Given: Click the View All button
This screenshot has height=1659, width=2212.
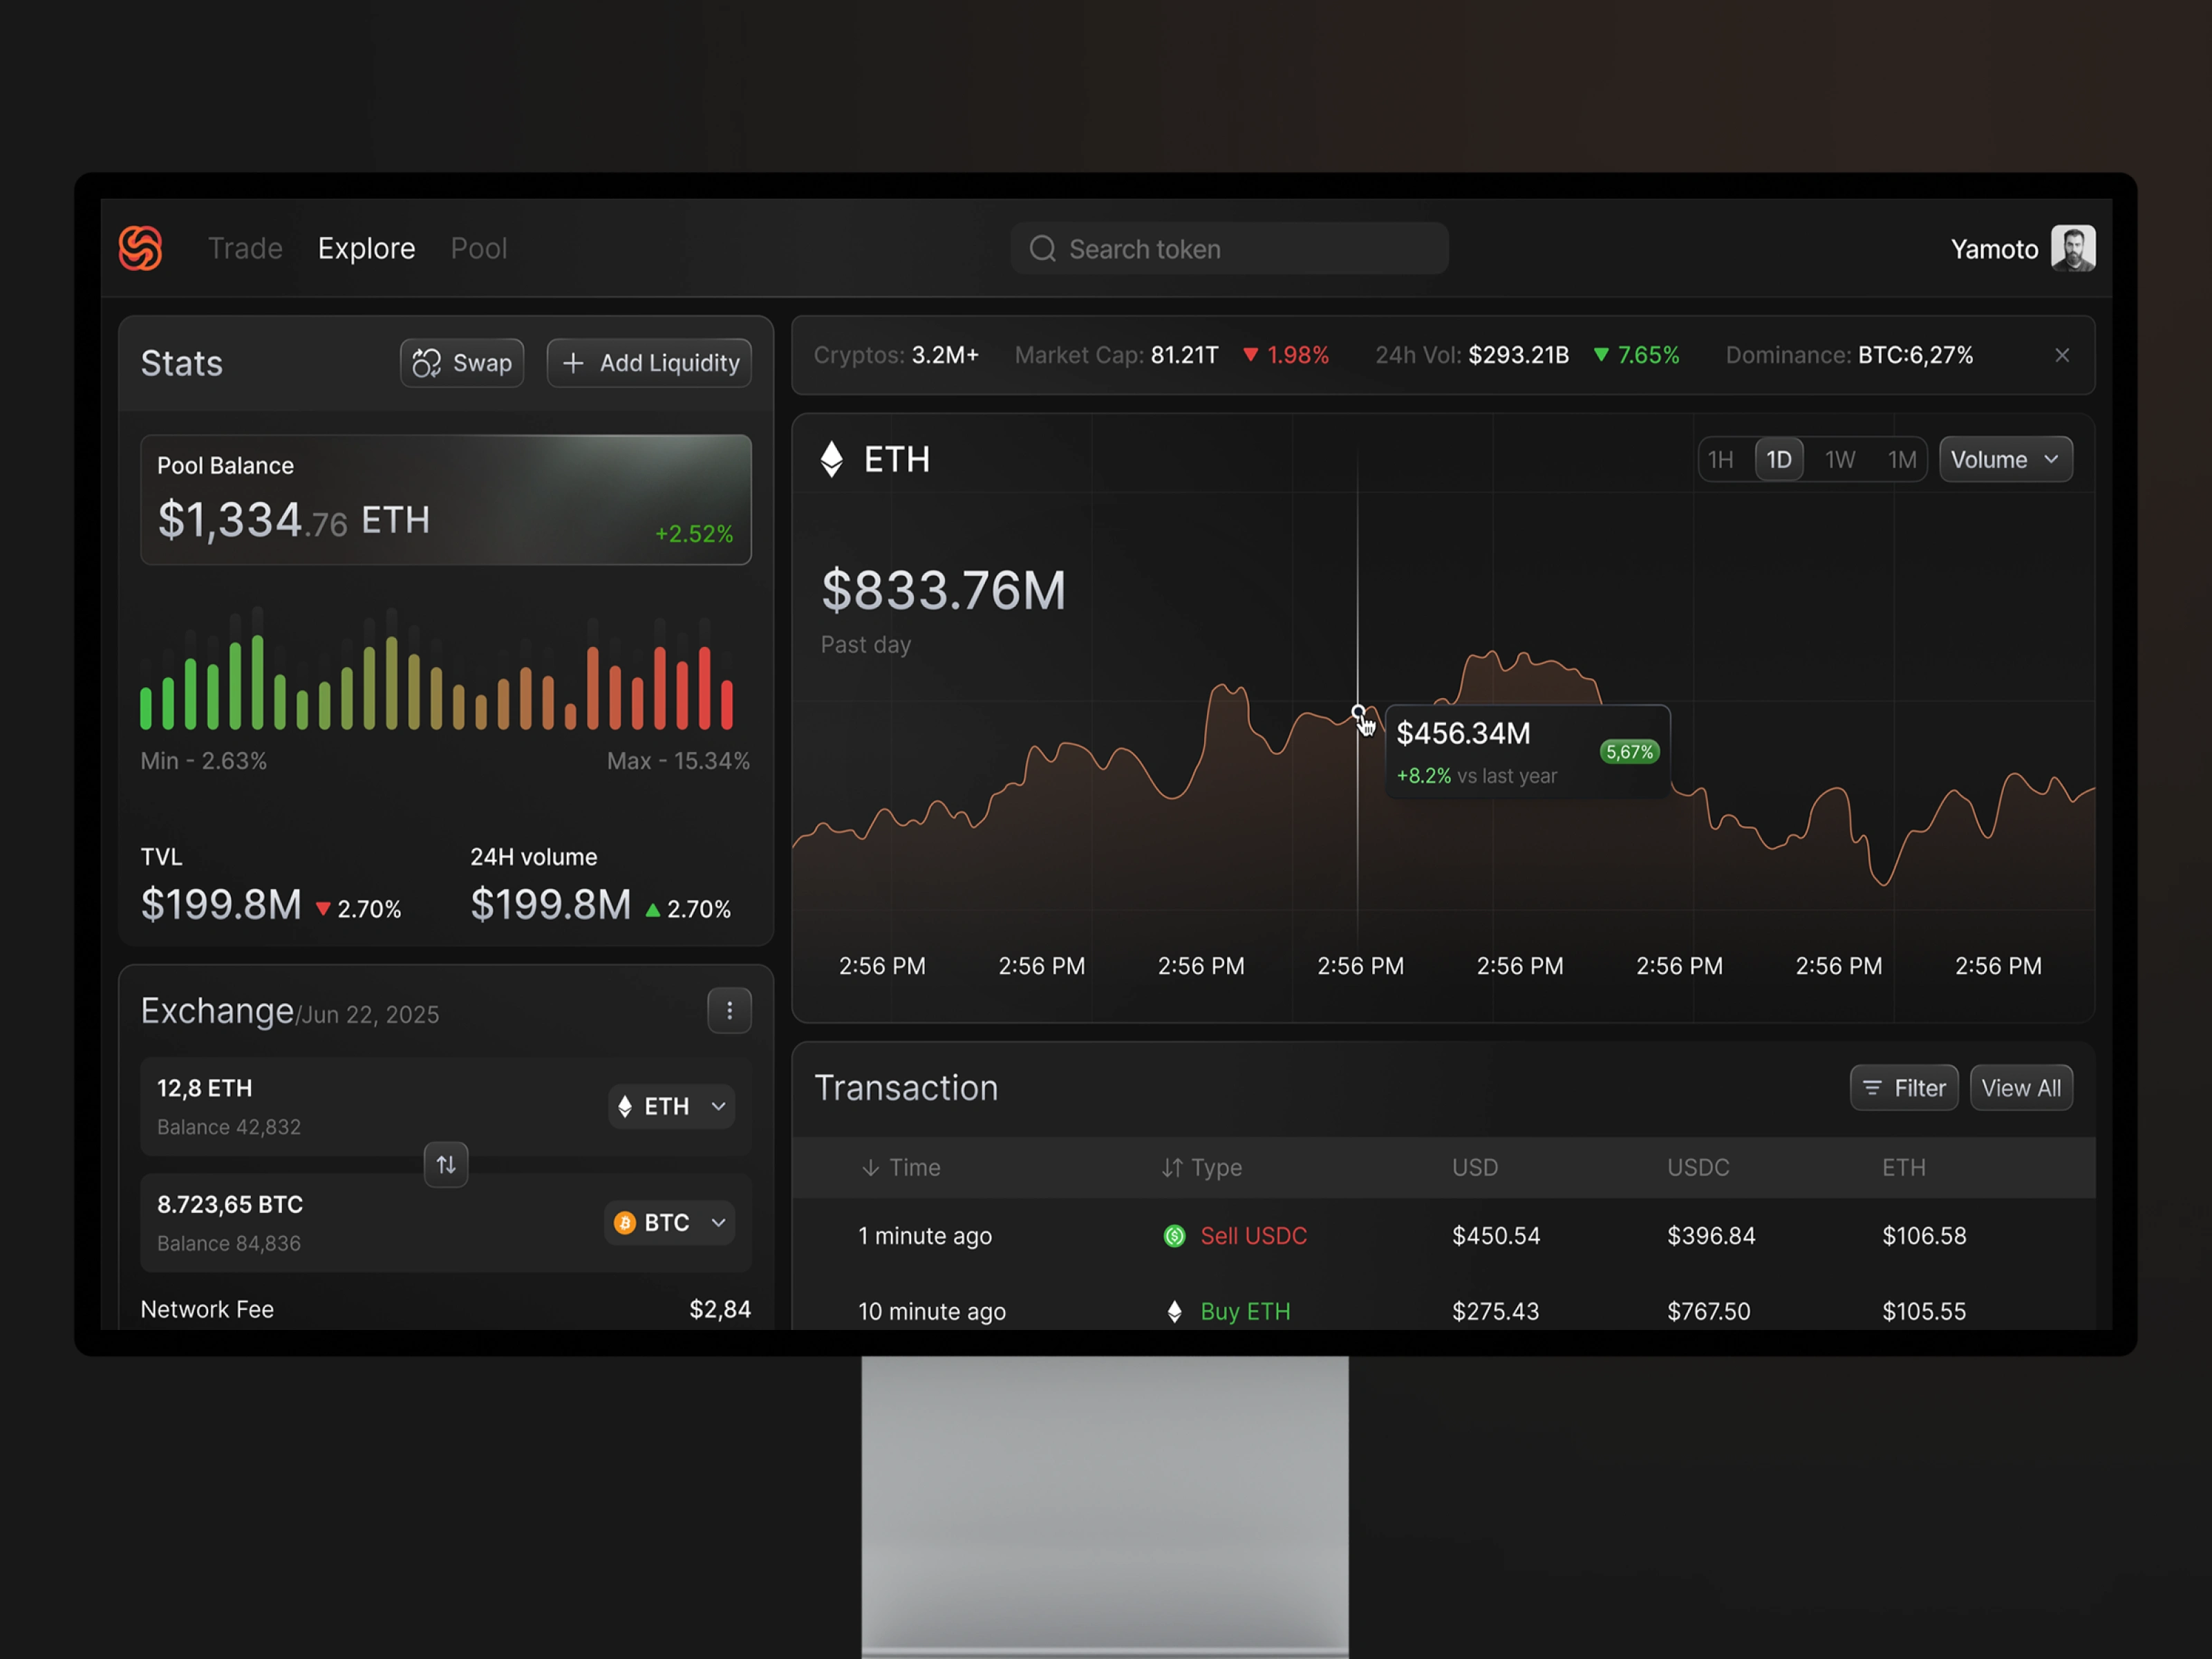Looking at the screenshot, I should [x=2021, y=1088].
